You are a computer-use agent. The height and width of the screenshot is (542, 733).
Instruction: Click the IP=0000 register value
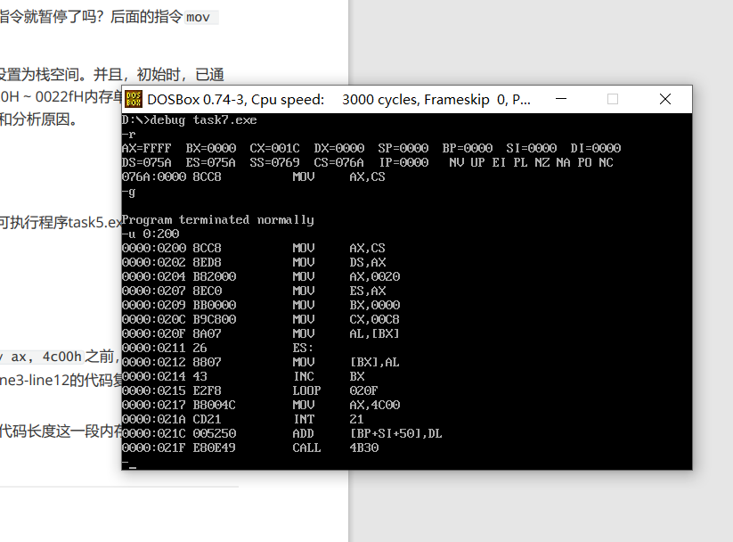coord(403,163)
